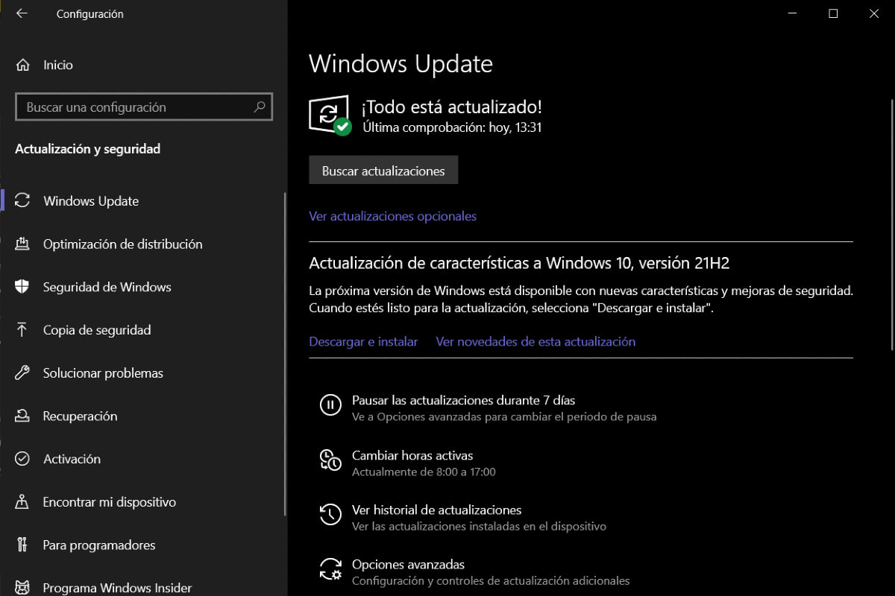This screenshot has height=596, width=895.
Task: Open Cambiar horas activas
Action: [x=412, y=455]
